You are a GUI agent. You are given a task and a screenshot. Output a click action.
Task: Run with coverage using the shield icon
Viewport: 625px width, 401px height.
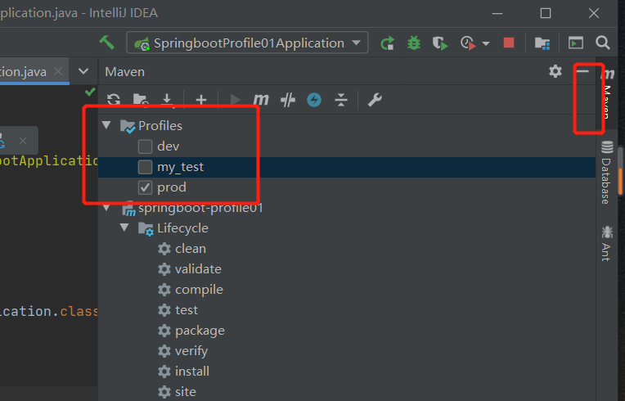tap(440, 43)
